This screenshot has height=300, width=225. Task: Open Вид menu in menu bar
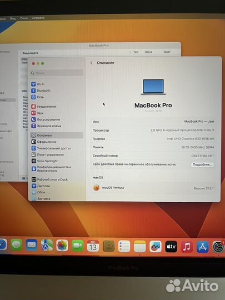coord(13,18)
